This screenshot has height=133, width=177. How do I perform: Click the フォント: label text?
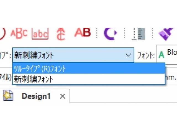click(x=146, y=55)
